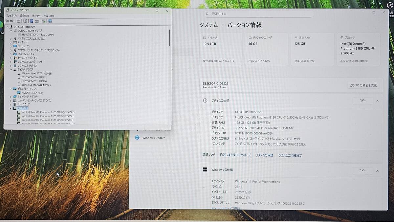The width and height of the screenshot is (394, 222).
Task: Click the RAM icon on 実装 RAM card
Action: (x=296, y=38)
